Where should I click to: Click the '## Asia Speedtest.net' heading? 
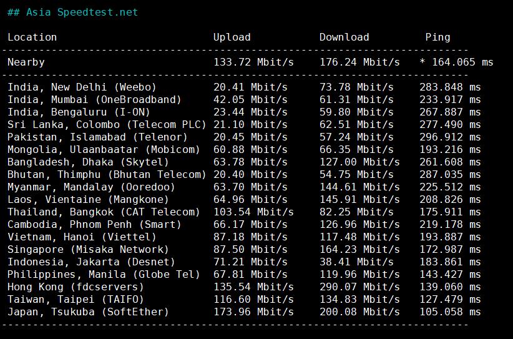[x=72, y=12]
